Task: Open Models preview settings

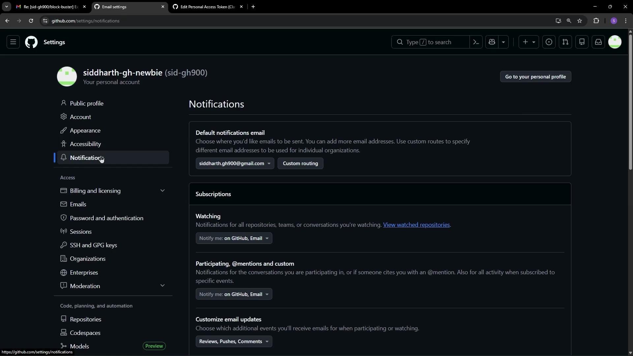Action: tap(113, 346)
